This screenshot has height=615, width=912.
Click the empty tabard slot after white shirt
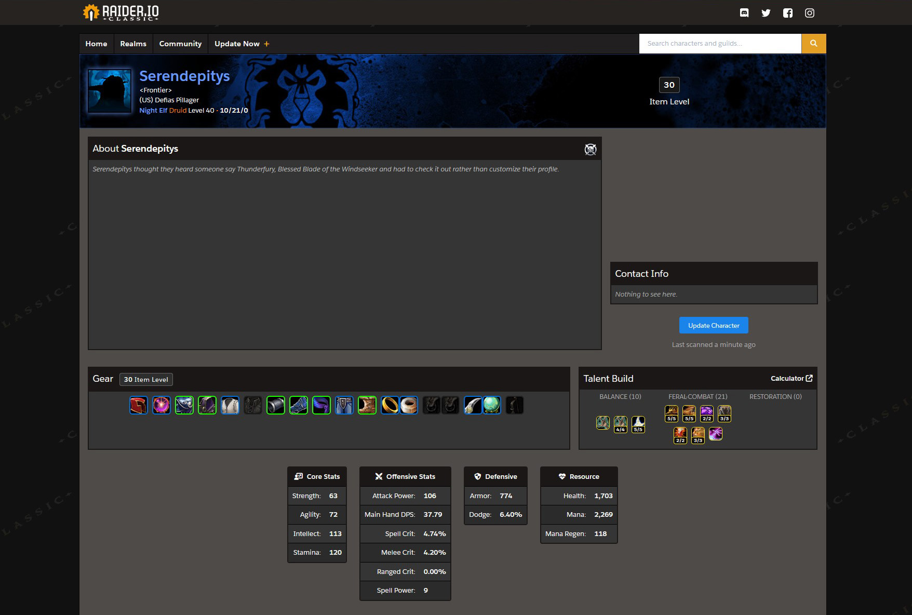(253, 405)
